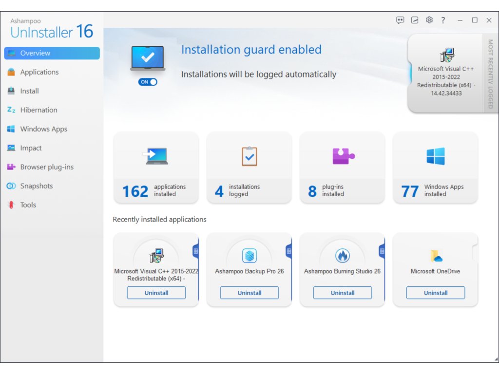Click the installations logged clipboard icon
Viewport: 499px width, 374px height.
[249, 156]
